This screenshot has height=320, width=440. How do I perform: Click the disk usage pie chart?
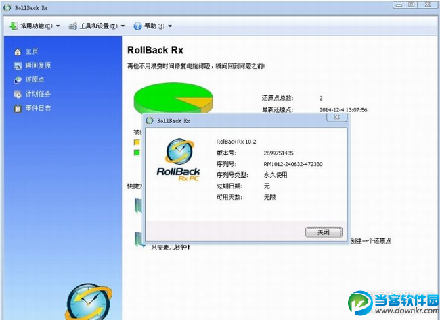(173, 98)
